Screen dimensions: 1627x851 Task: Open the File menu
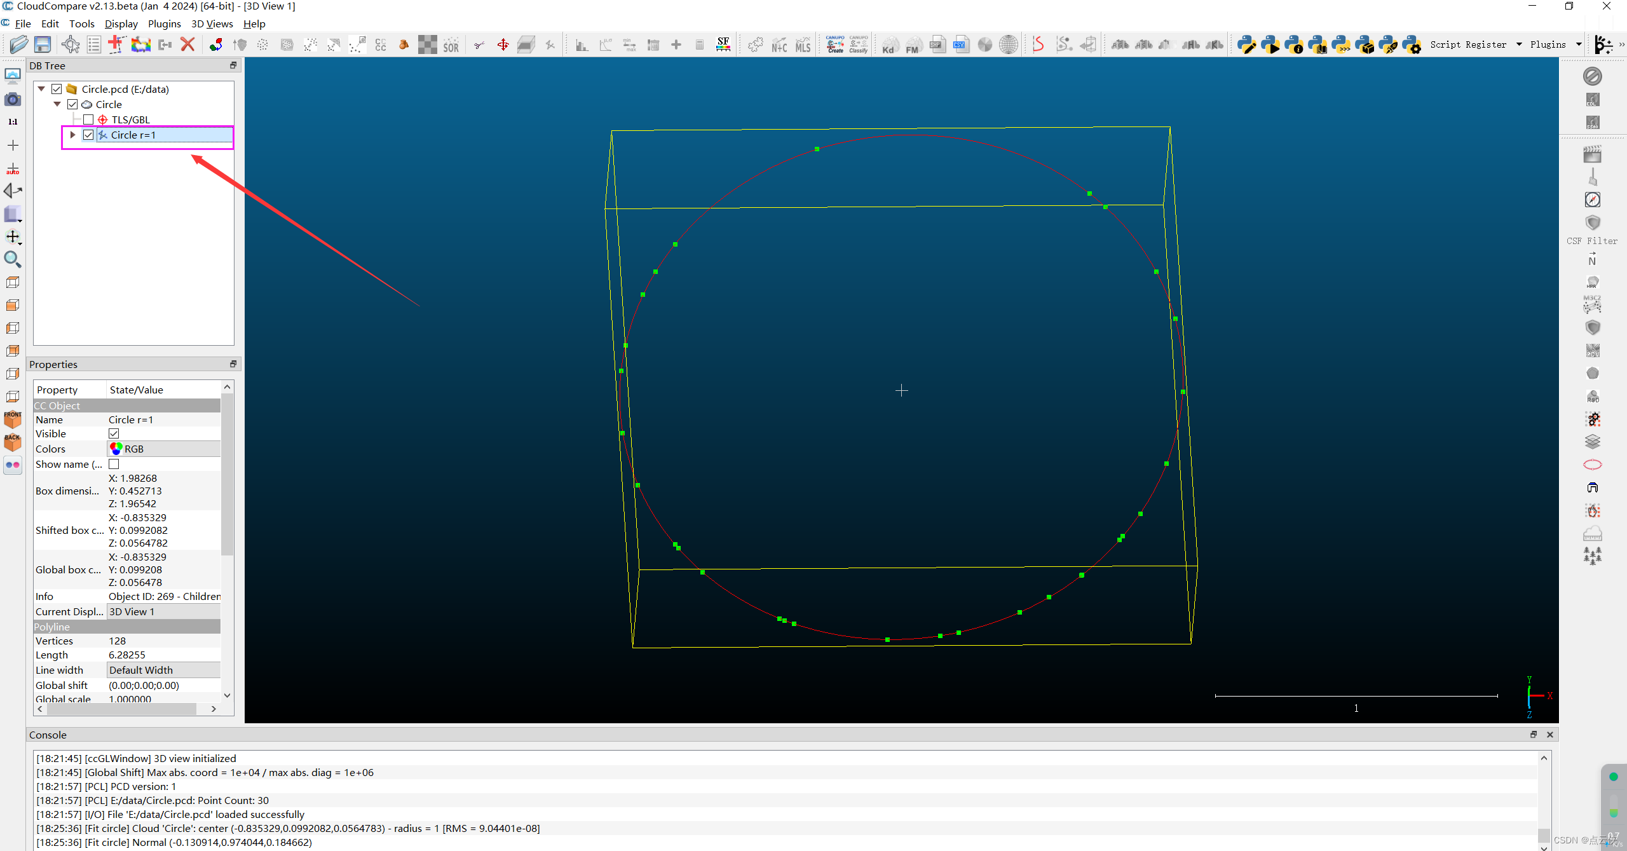(23, 24)
